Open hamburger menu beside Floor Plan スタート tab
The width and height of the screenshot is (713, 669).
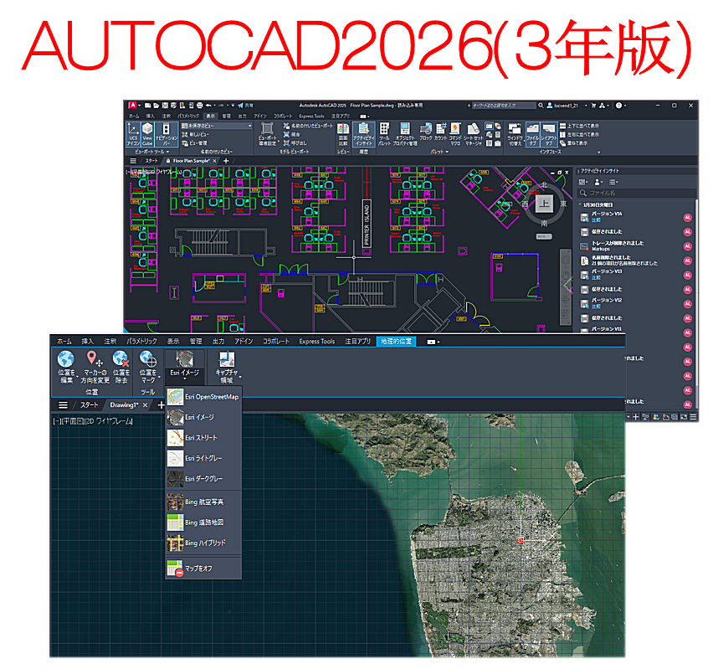click(133, 161)
